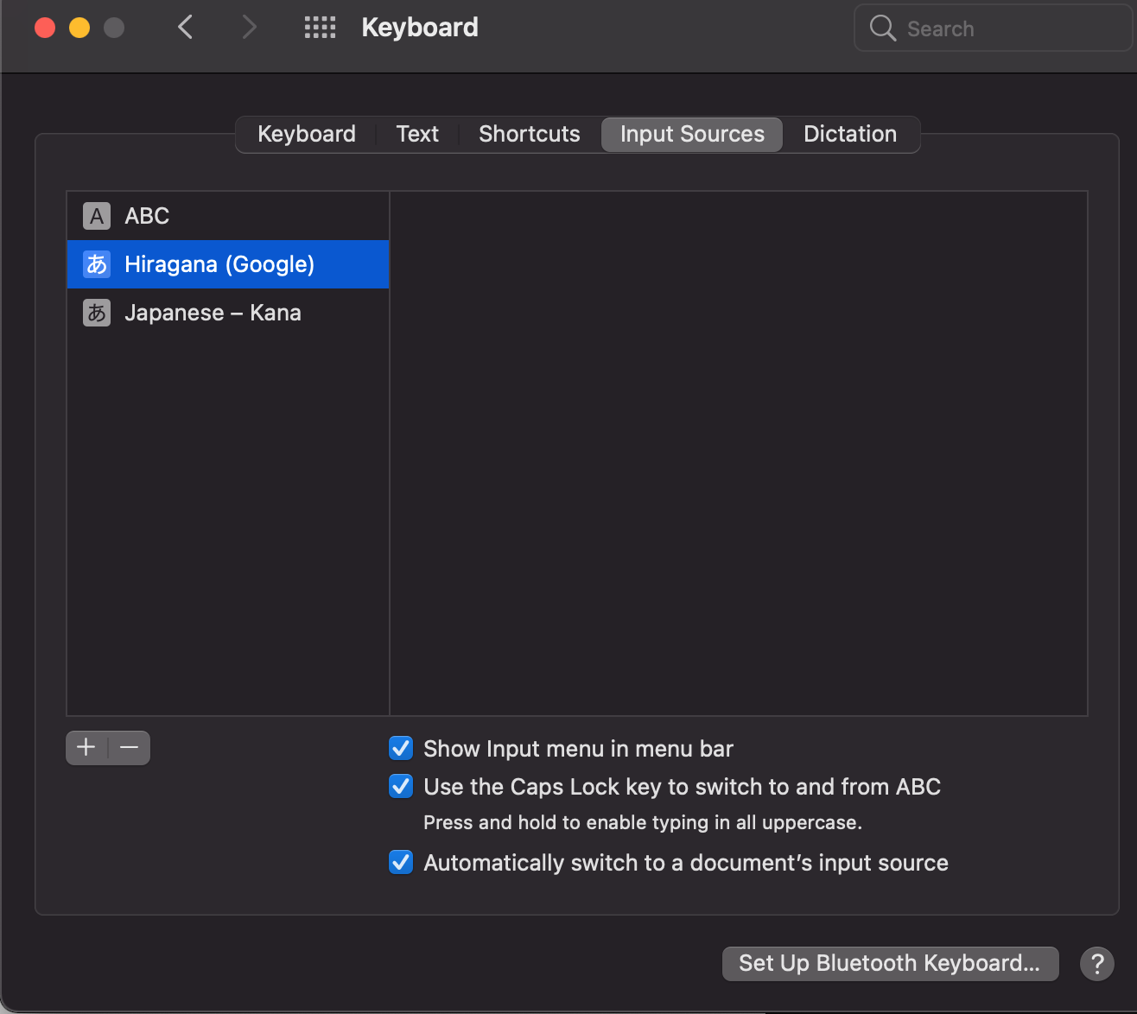
Task: Toggle Show Input menu in menu bar
Action: [401, 748]
